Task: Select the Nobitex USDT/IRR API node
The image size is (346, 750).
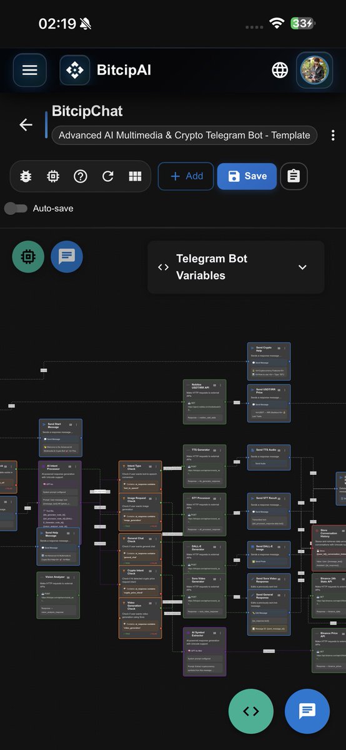Action: (204, 402)
